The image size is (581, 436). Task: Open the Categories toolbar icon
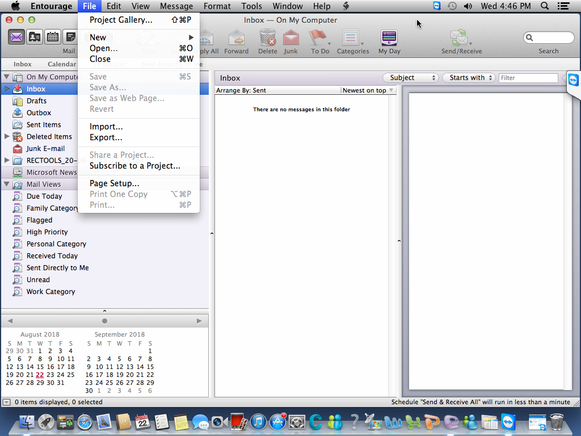(x=351, y=38)
